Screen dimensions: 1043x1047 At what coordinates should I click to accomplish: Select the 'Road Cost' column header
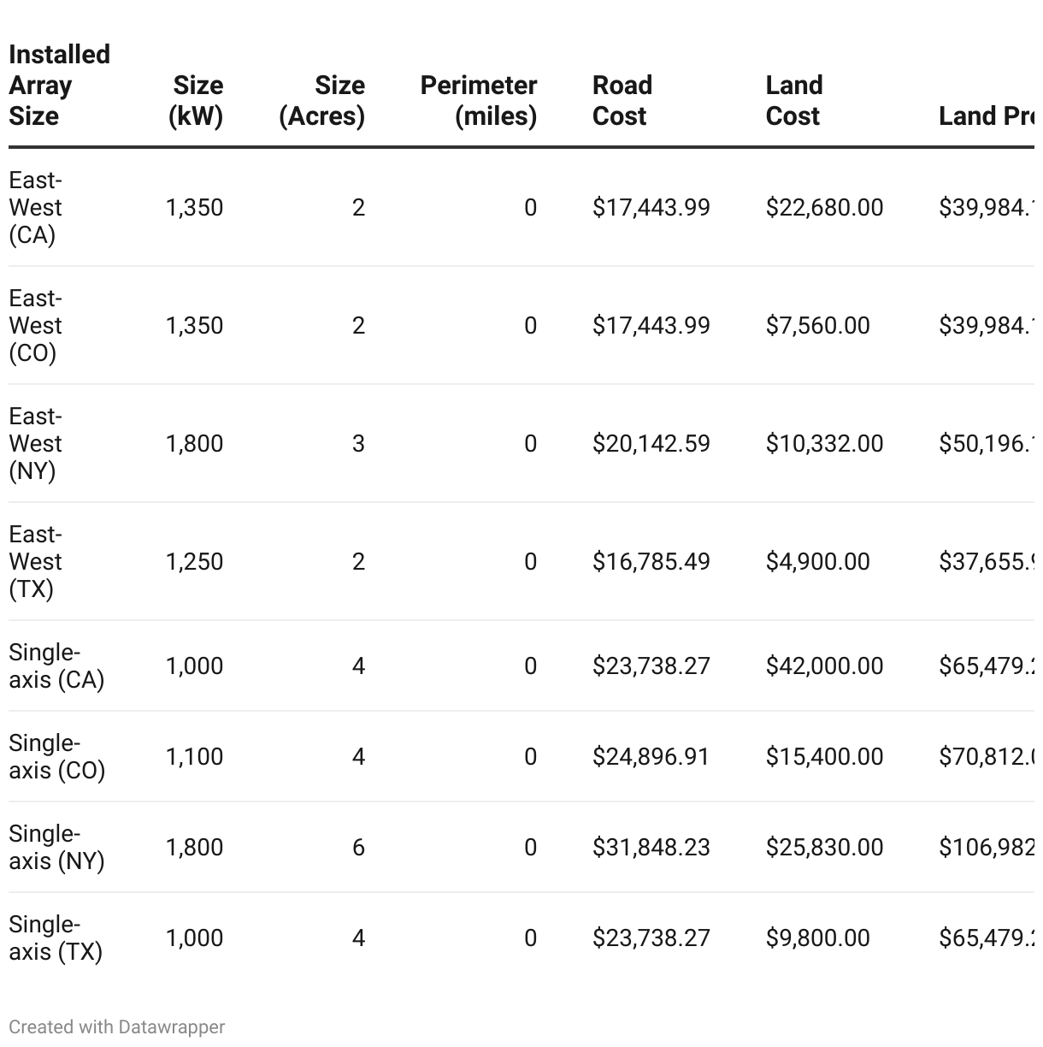(622, 101)
